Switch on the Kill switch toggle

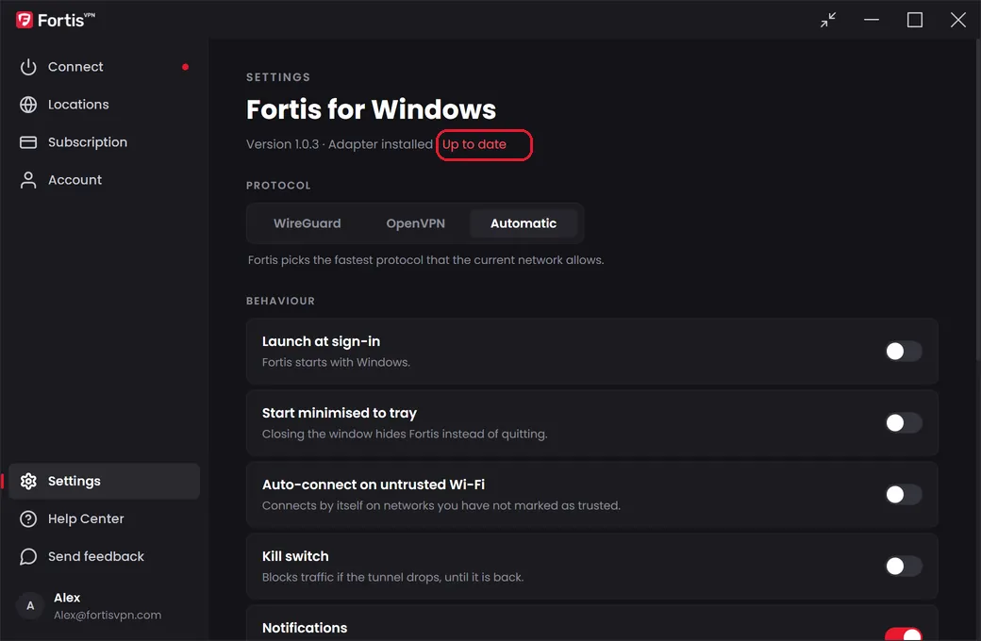[904, 567]
